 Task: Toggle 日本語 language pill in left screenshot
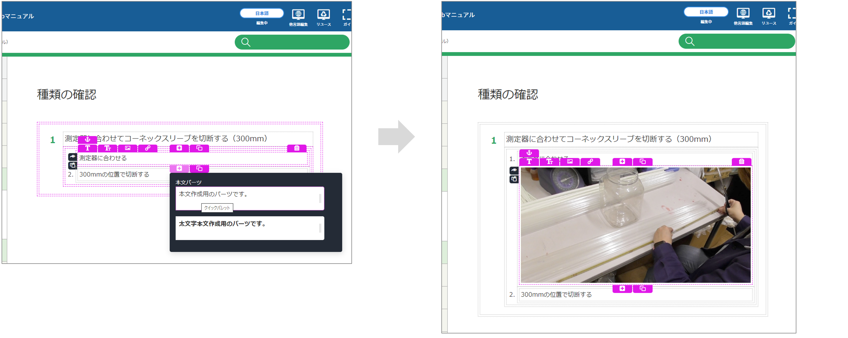pos(262,13)
